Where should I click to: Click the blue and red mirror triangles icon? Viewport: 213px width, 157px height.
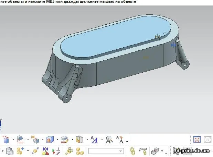point(45,151)
